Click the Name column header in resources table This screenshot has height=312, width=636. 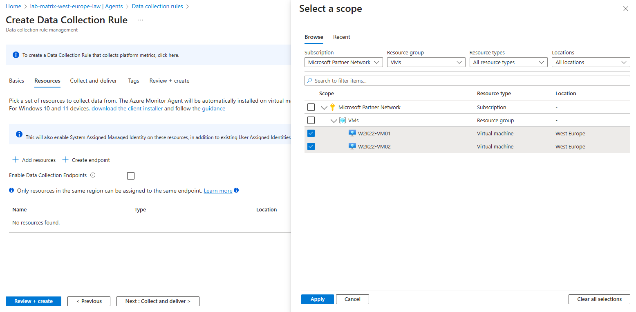tap(20, 209)
